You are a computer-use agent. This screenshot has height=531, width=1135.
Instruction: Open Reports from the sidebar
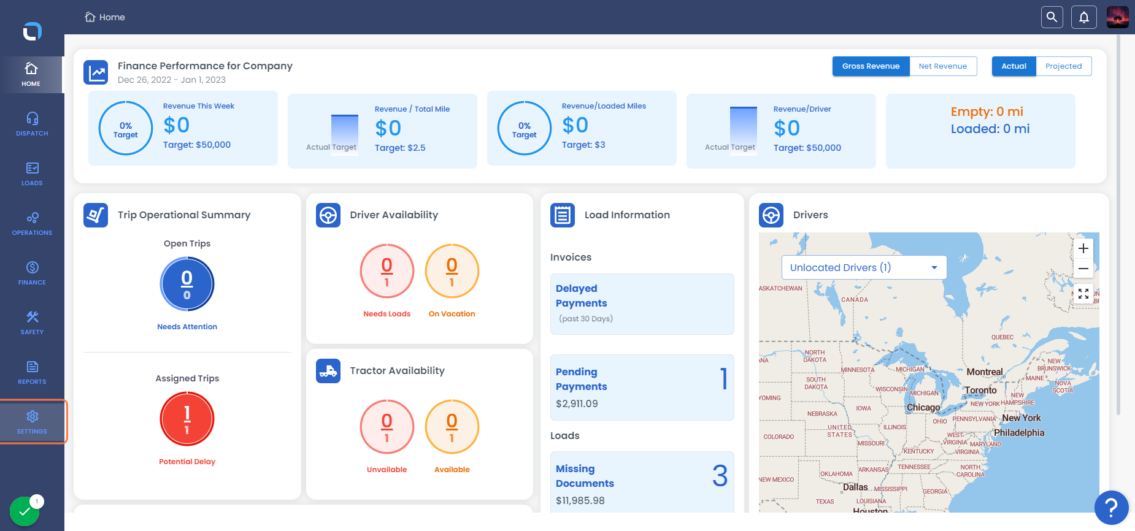click(x=32, y=372)
